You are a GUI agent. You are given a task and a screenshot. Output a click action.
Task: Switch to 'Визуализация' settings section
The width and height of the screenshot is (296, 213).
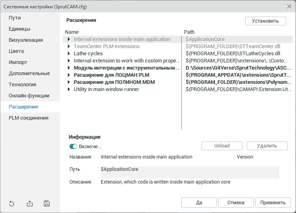[26, 40]
